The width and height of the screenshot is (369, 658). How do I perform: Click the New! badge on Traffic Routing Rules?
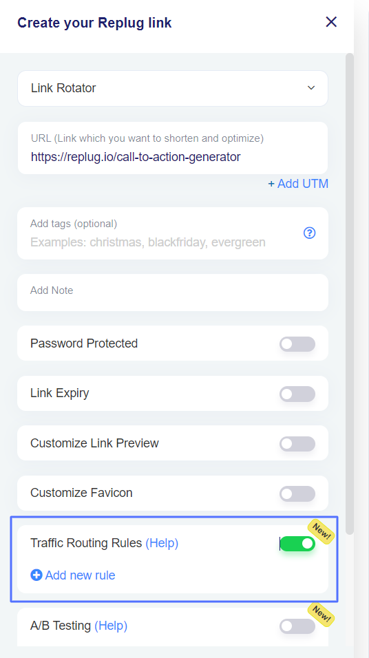[321, 531]
